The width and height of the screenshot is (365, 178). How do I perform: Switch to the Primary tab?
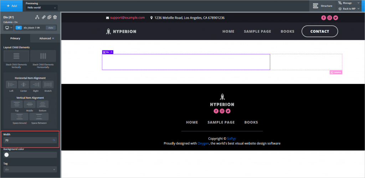click(x=15, y=38)
